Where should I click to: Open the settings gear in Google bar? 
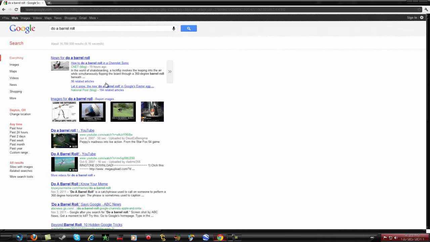tap(422, 17)
